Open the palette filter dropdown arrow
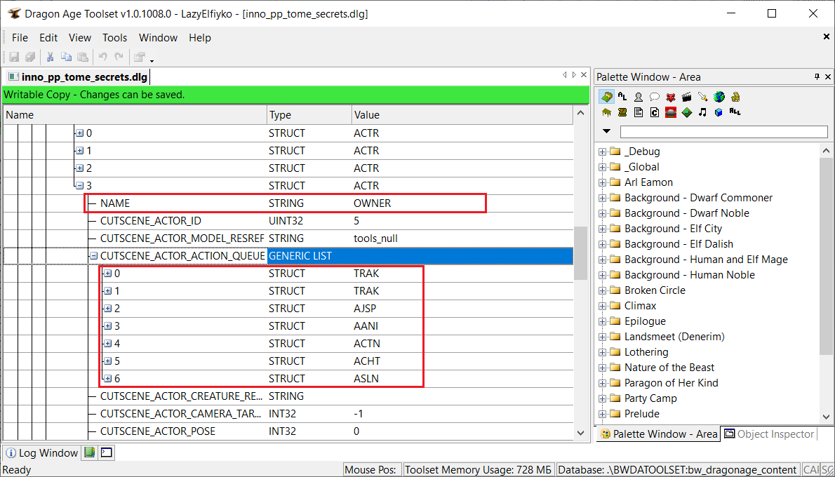The image size is (835, 477). click(x=606, y=131)
